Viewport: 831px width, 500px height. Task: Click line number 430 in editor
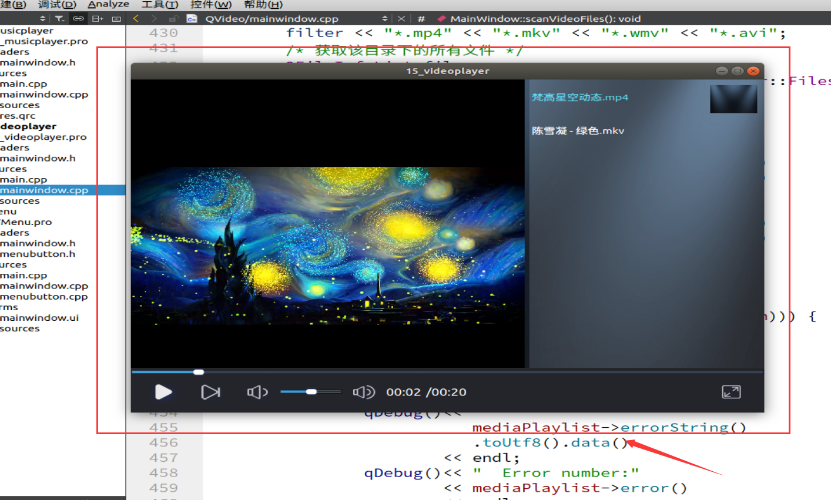(x=163, y=33)
